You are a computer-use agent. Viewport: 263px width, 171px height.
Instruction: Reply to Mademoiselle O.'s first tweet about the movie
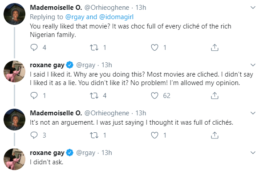tap(34, 47)
